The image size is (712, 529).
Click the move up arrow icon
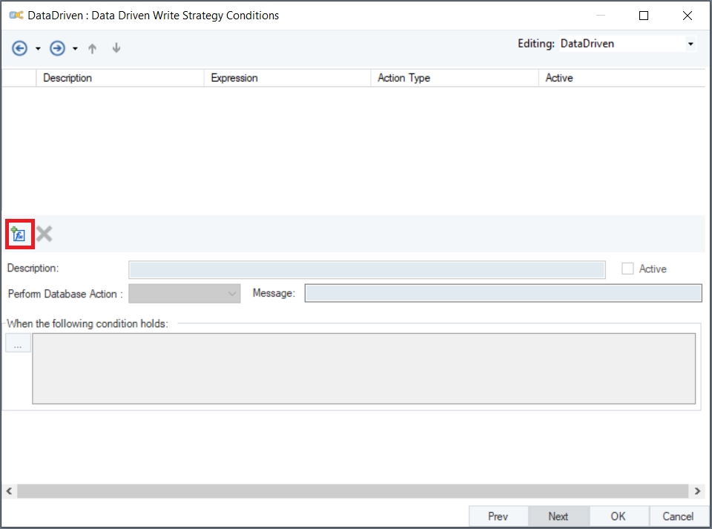[x=93, y=48]
